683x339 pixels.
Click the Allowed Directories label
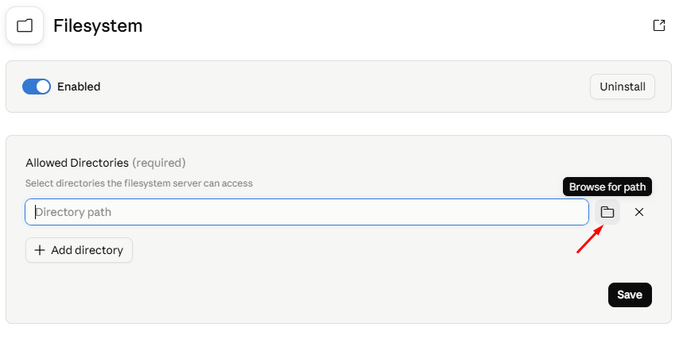[x=77, y=163]
